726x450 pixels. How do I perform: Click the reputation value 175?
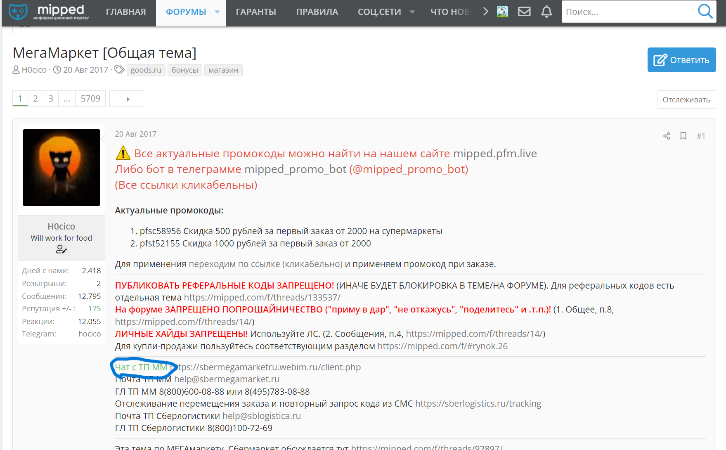[x=95, y=309]
